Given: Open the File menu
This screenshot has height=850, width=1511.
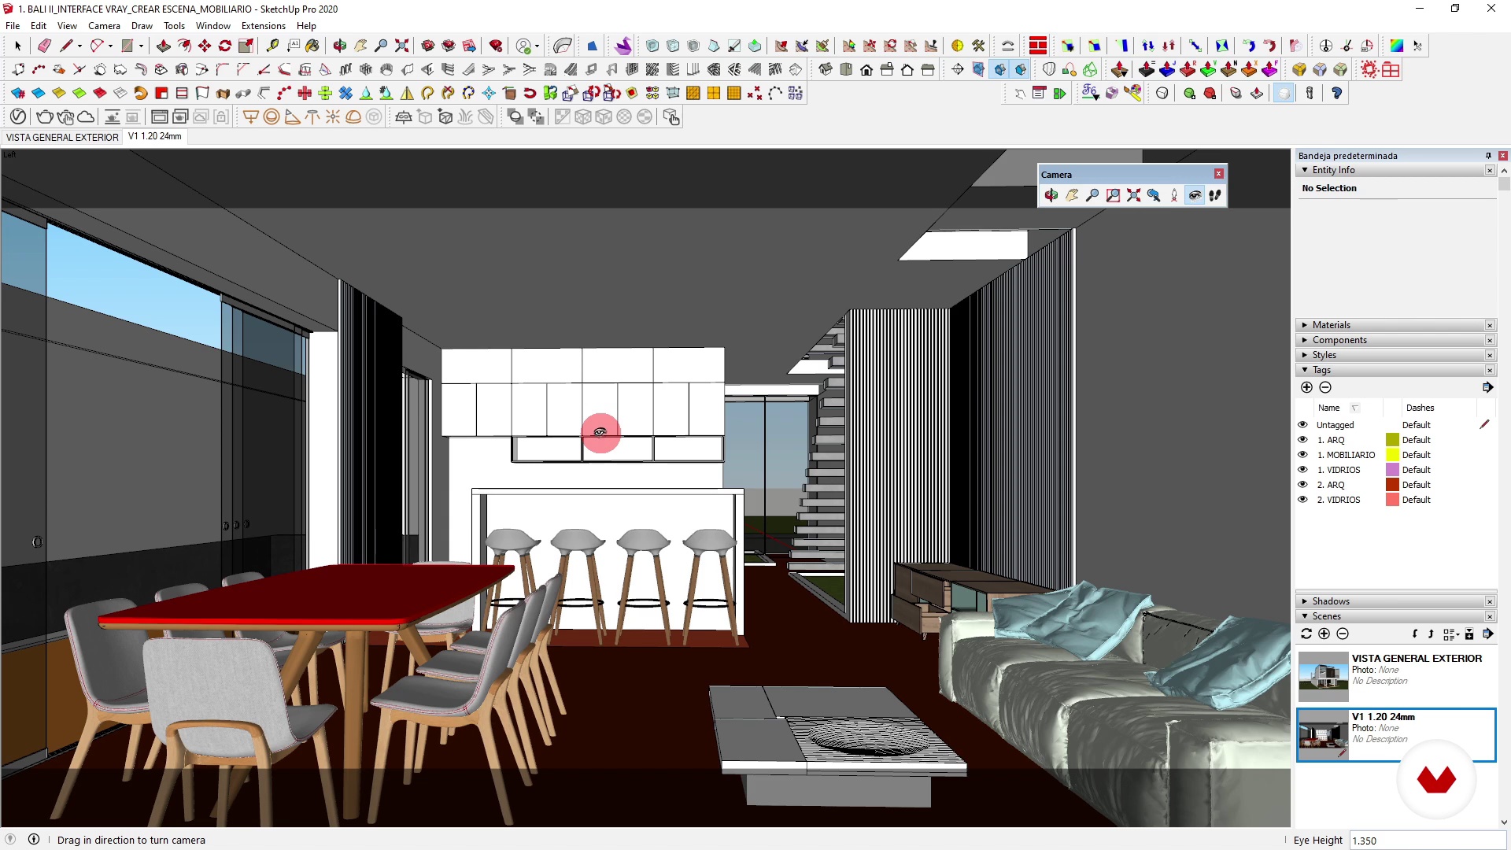Looking at the screenshot, I should point(13,26).
